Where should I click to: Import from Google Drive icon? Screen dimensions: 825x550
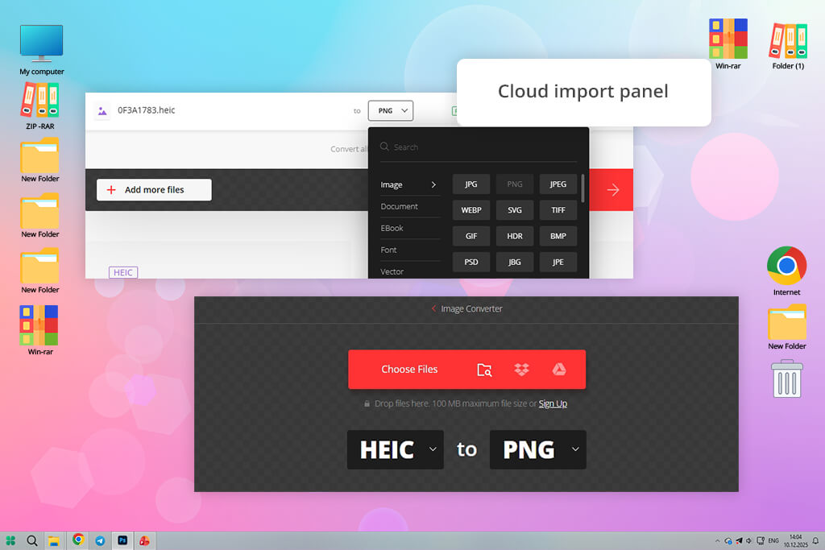click(559, 370)
